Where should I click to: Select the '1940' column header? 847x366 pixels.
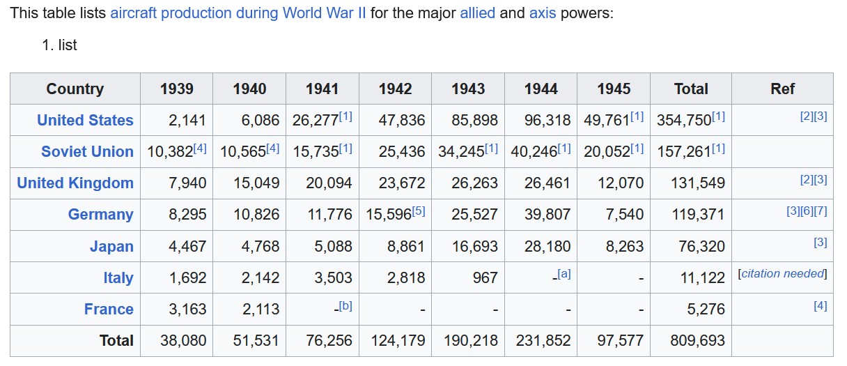249,89
